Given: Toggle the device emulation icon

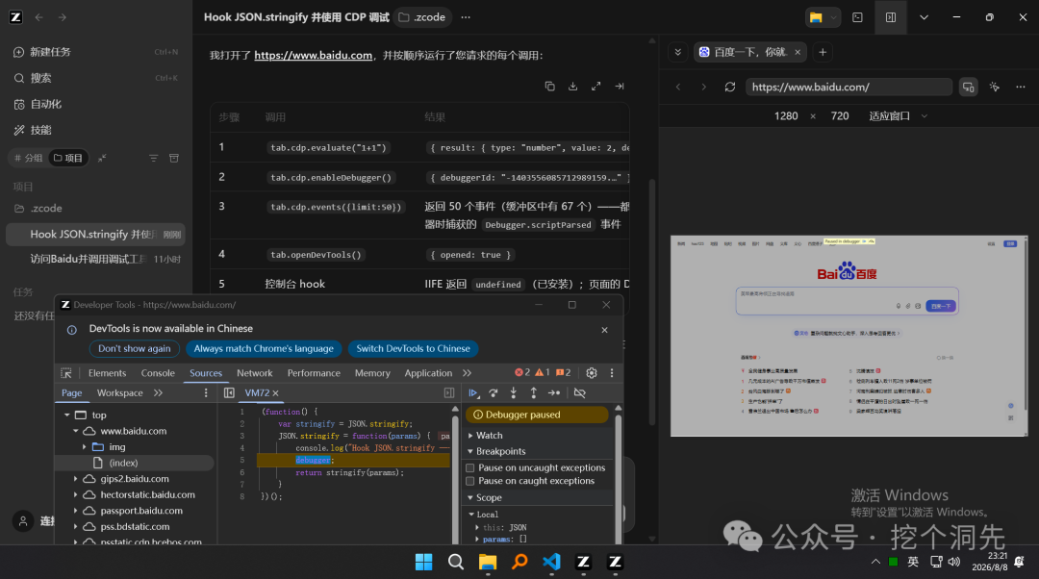Looking at the screenshot, I should [x=968, y=87].
